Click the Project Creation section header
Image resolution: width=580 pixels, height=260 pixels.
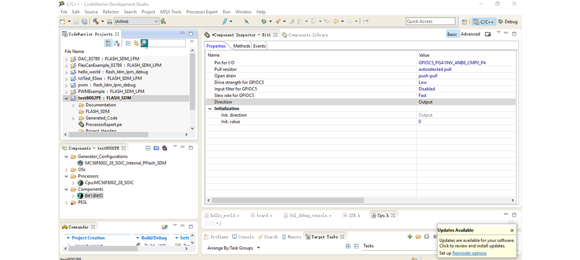(x=88, y=238)
